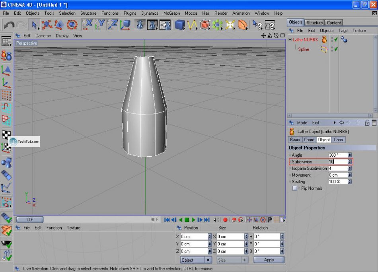Viewport: 378px width, 272px height.
Task: Click the Apply button
Action: [x=269, y=260]
